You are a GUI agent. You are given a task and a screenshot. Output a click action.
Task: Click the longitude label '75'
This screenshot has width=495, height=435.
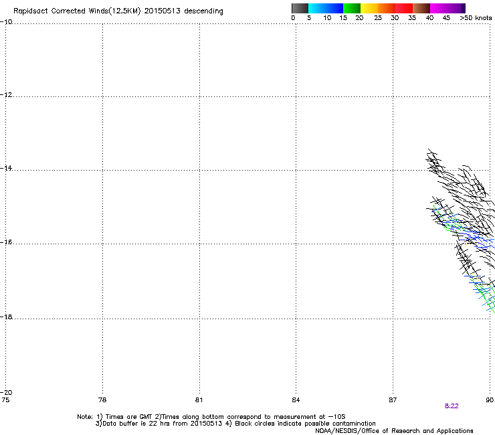click(x=5, y=400)
